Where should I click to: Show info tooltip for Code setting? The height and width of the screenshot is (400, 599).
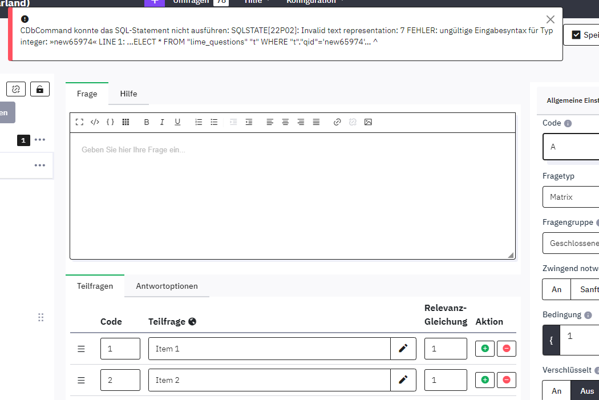click(x=568, y=123)
